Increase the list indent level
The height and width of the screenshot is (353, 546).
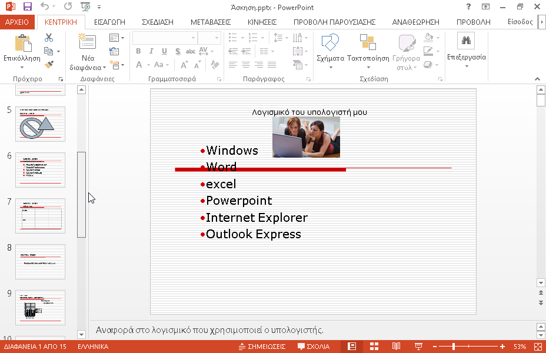click(x=246, y=52)
